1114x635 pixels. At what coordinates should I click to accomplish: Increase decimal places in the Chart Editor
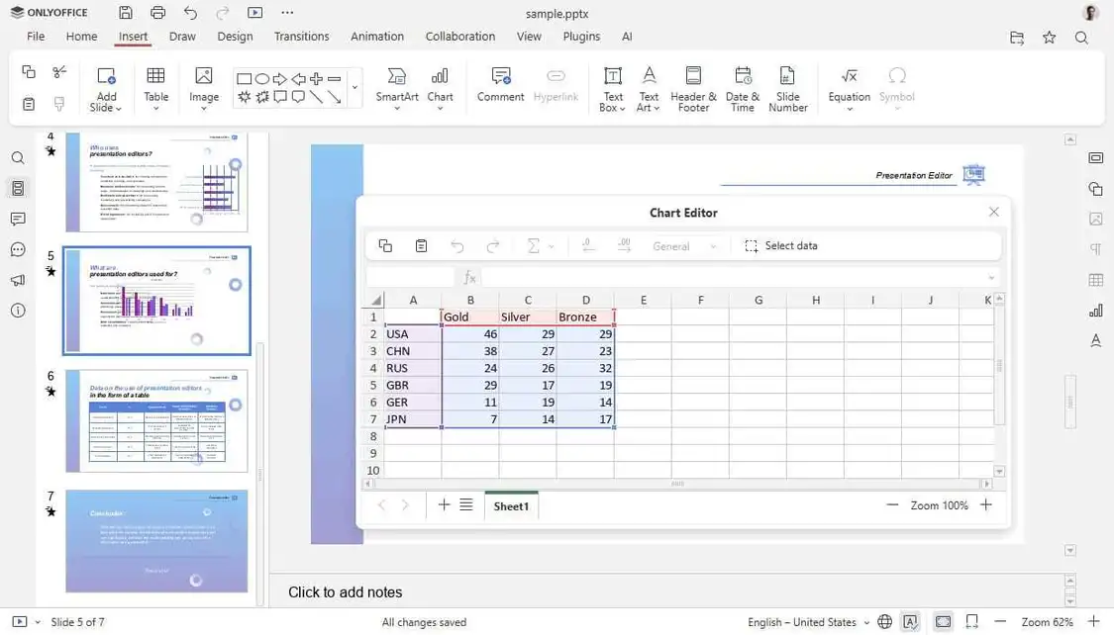624,245
